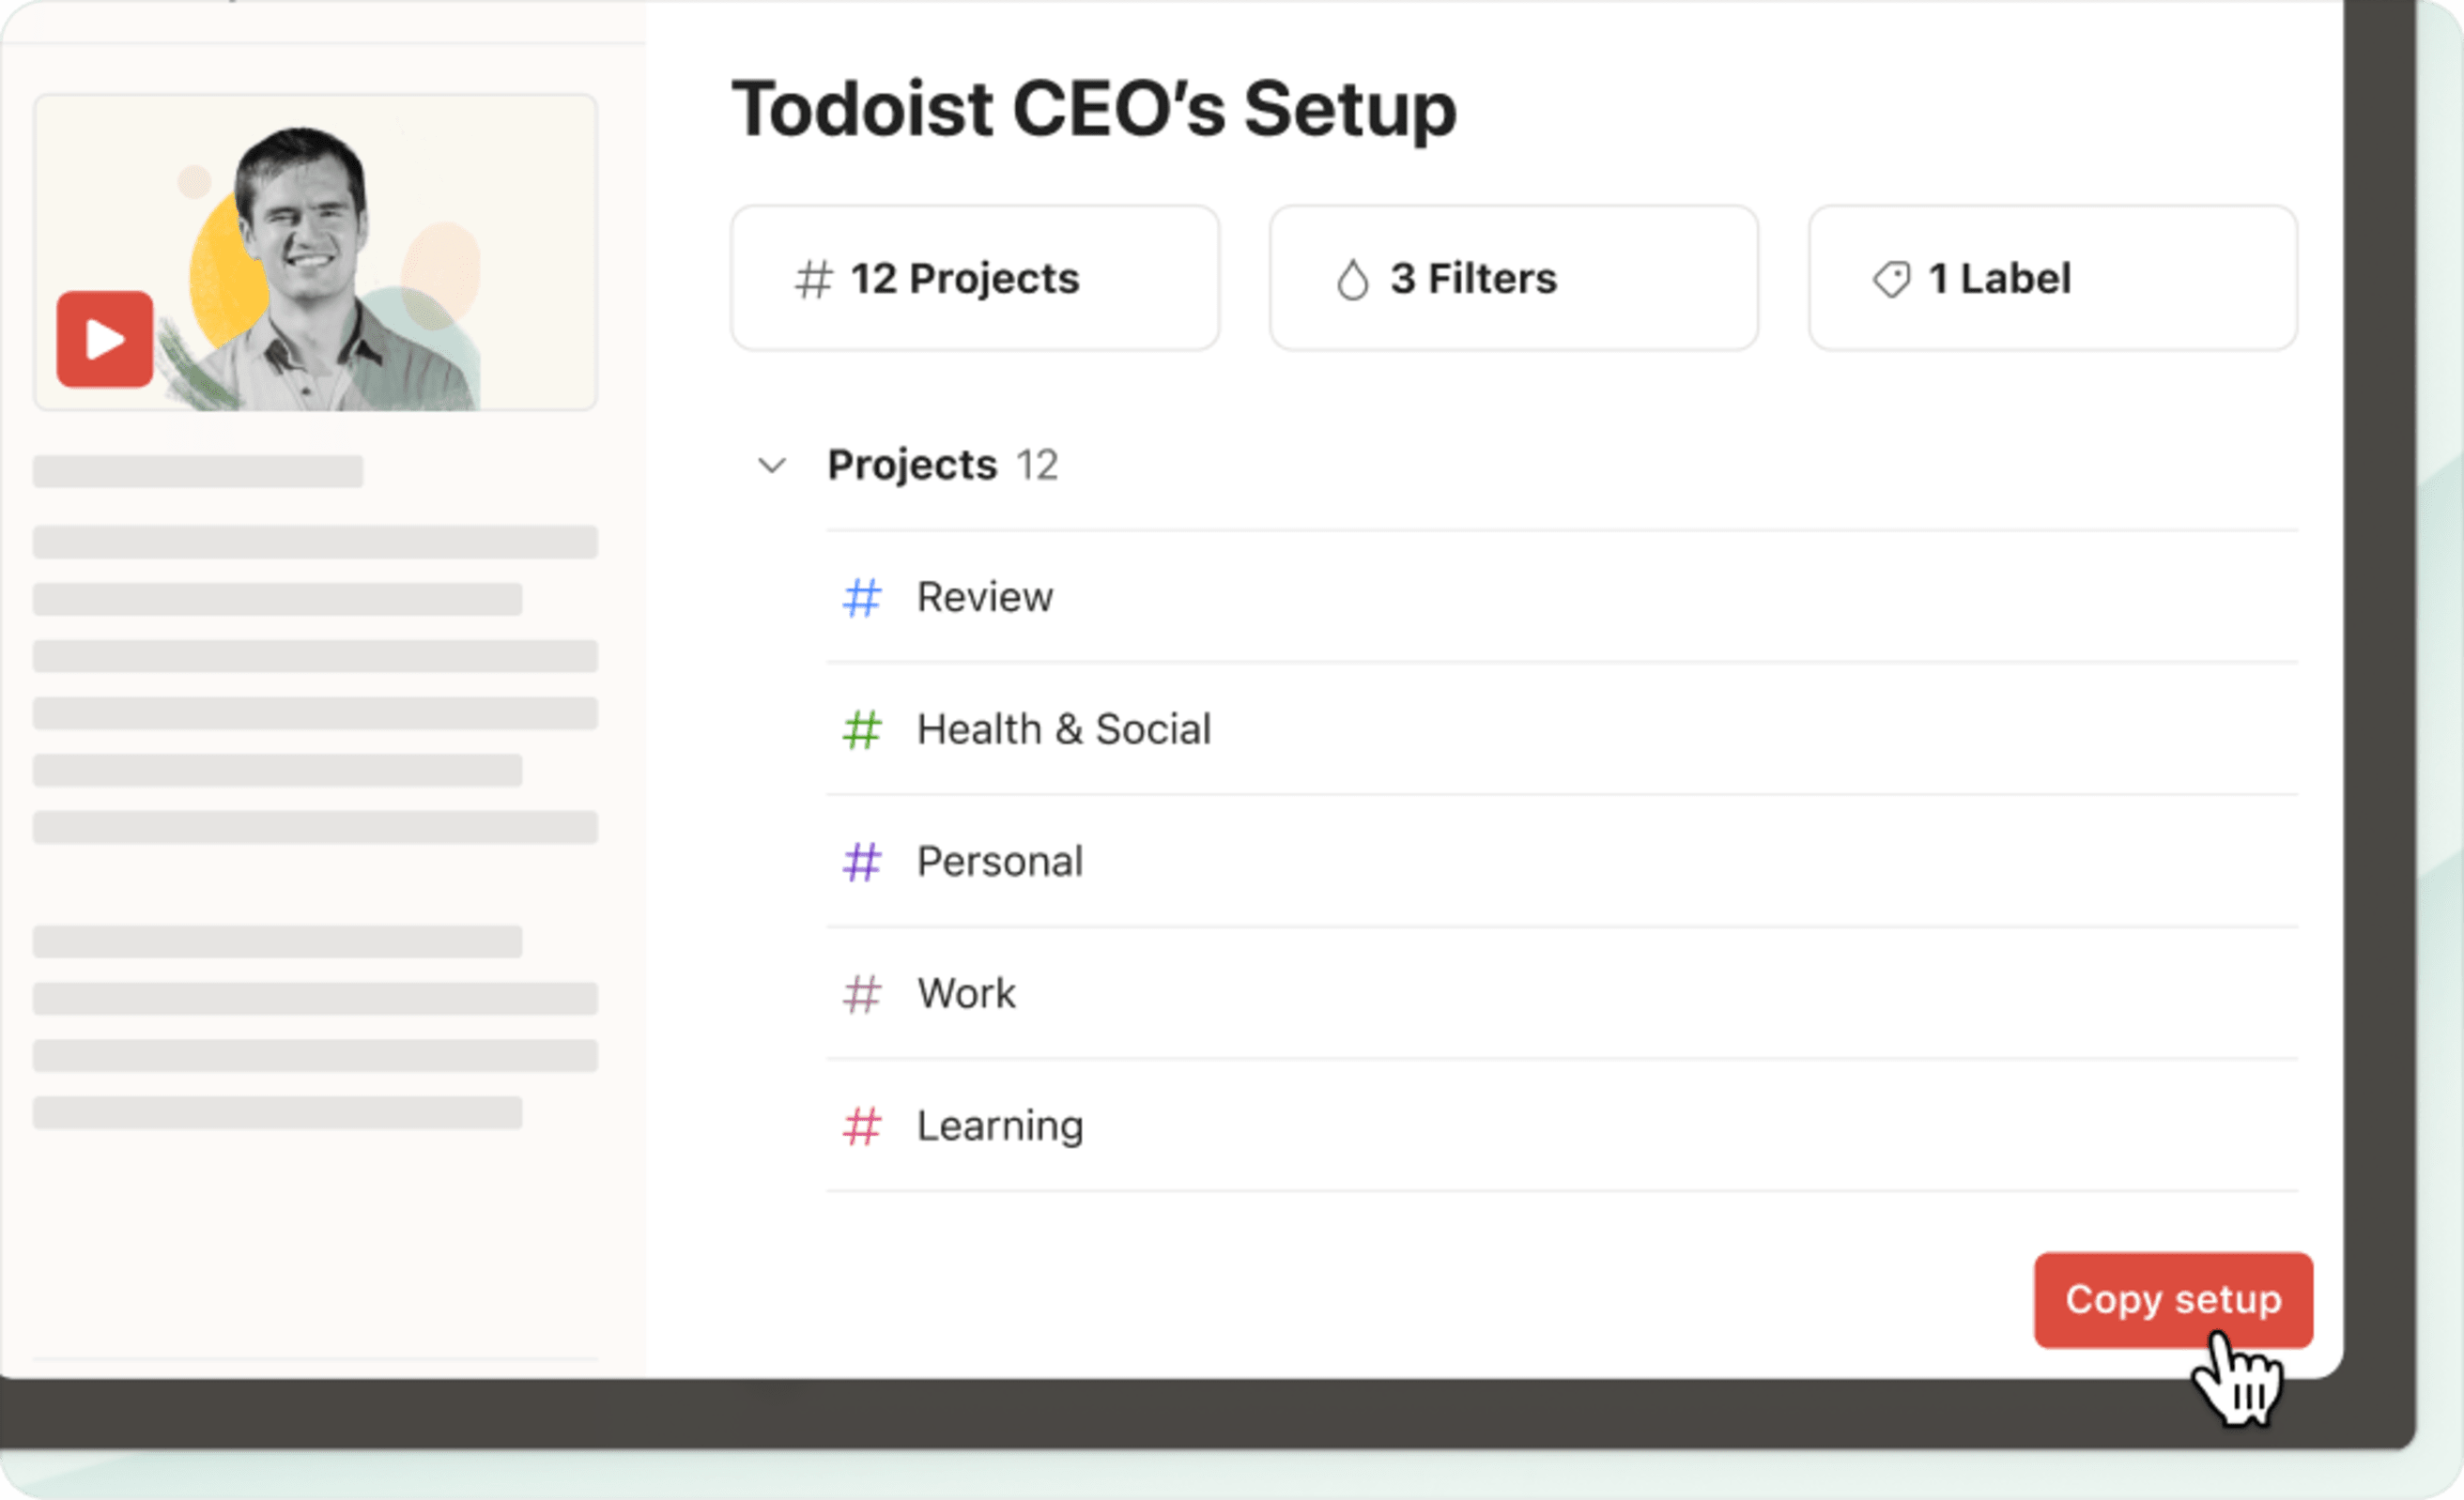2464x1500 pixels.
Task: Collapse the Projects 12 section
Action: pyautogui.click(x=770, y=466)
